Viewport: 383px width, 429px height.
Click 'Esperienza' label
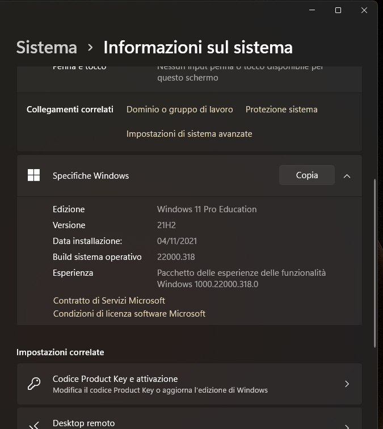(x=73, y=273)
